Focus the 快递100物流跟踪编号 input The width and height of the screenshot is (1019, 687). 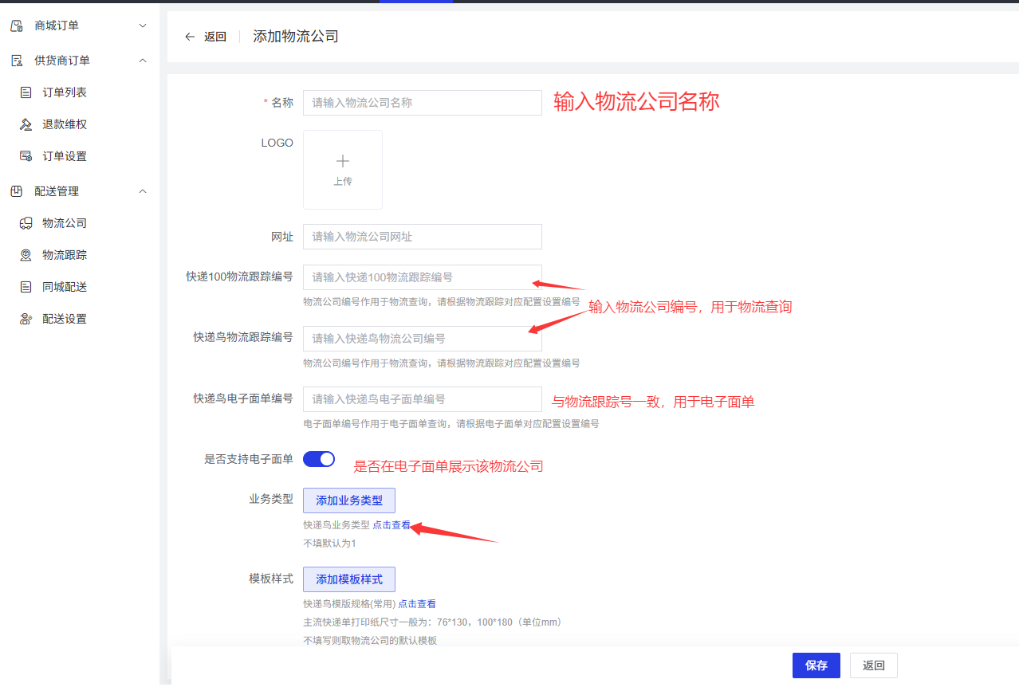point(423,277)
